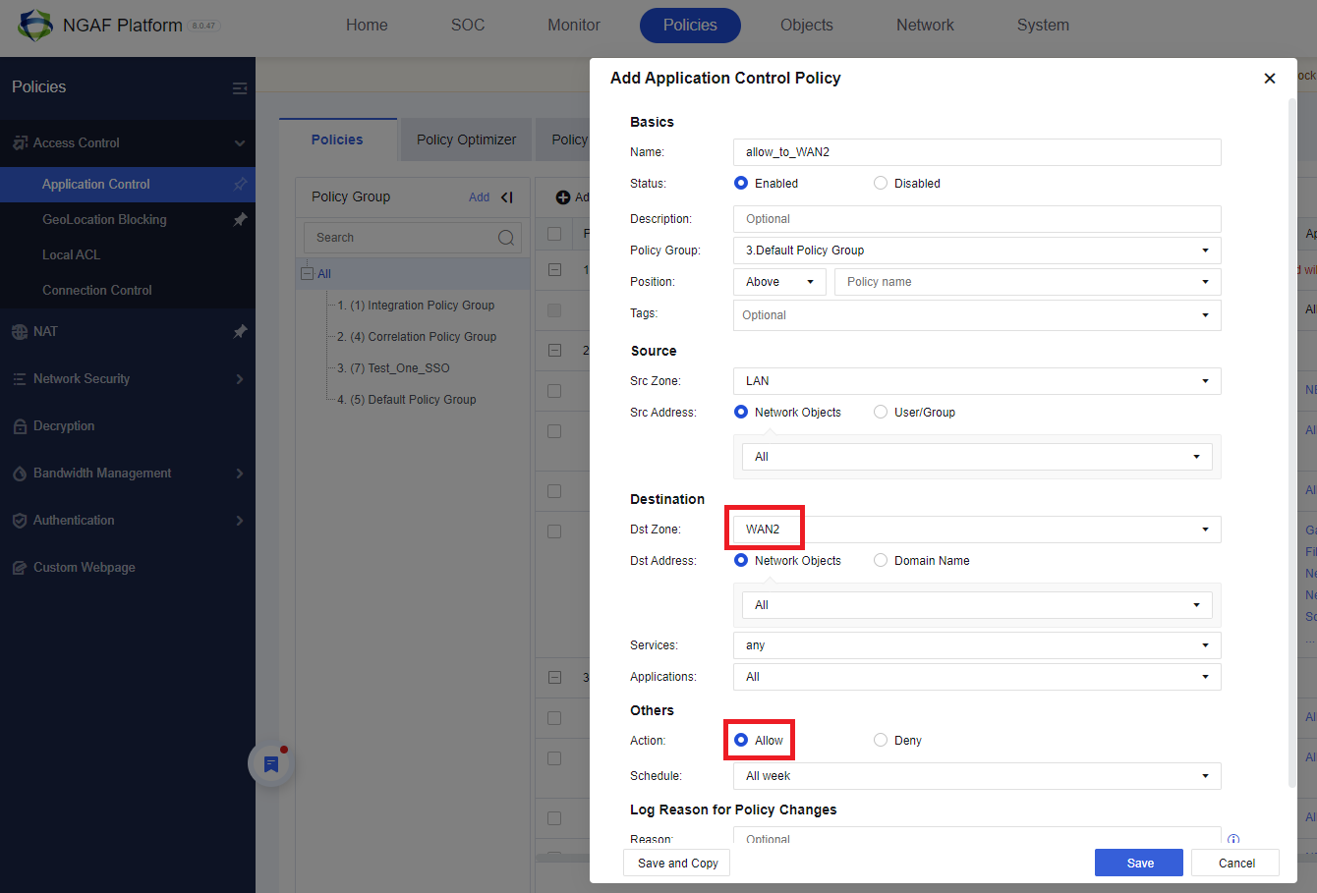The height and width of the screenshot is (893, 1317).
Task: Click the search magnifier in Policy Group panel
Action: [x=505, y=237]
